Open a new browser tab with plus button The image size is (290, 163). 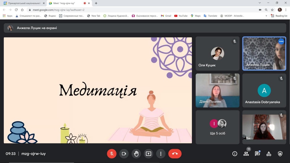(x=96, y=3)
